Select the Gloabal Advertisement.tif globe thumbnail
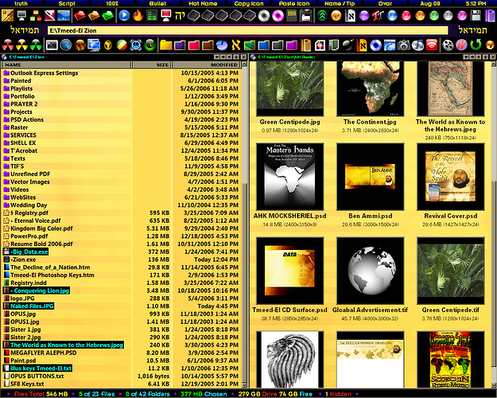Image resolution: width=497 pixels, height=398 pixels. 370,271
